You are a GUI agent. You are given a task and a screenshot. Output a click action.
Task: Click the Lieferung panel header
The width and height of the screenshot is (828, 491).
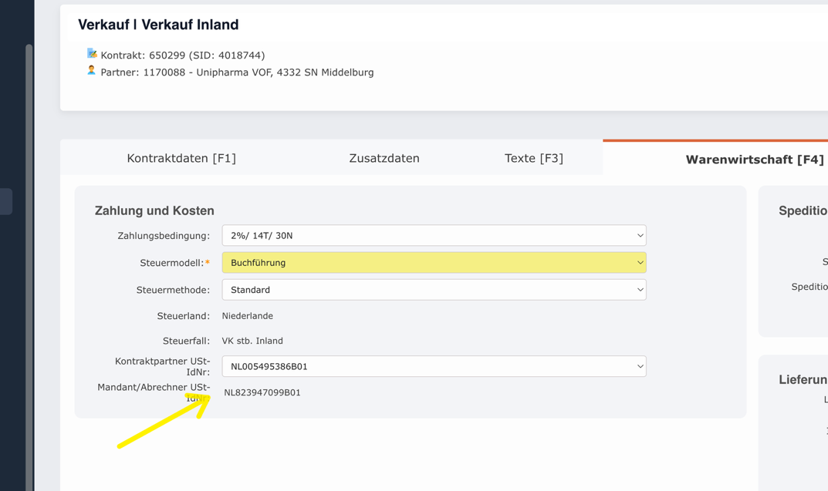tap(801, 379)
